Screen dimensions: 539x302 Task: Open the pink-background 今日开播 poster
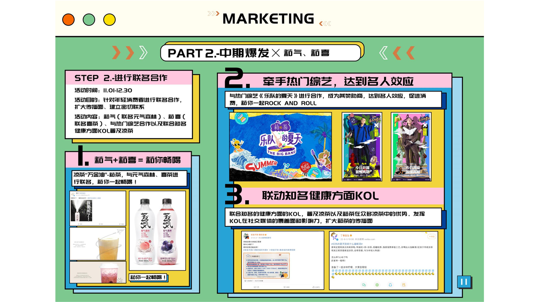(411, 147)
